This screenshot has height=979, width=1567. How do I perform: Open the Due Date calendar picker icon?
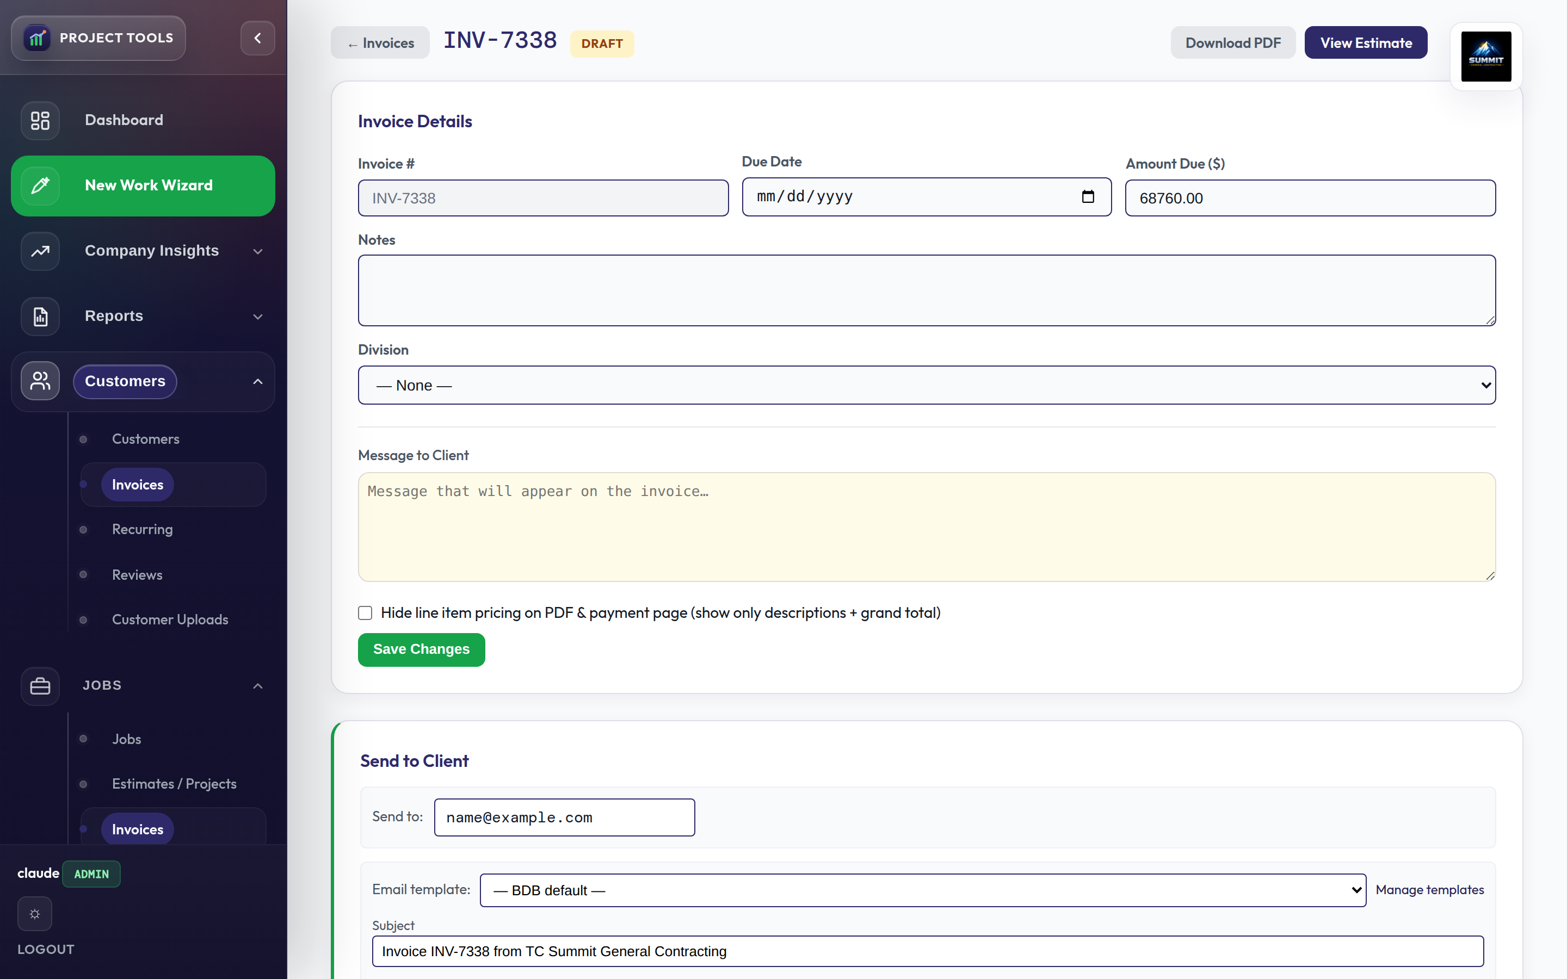click(x=1088, y=196)
